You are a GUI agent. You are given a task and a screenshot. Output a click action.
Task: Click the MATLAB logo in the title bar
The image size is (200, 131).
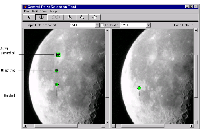coord(25,7)
